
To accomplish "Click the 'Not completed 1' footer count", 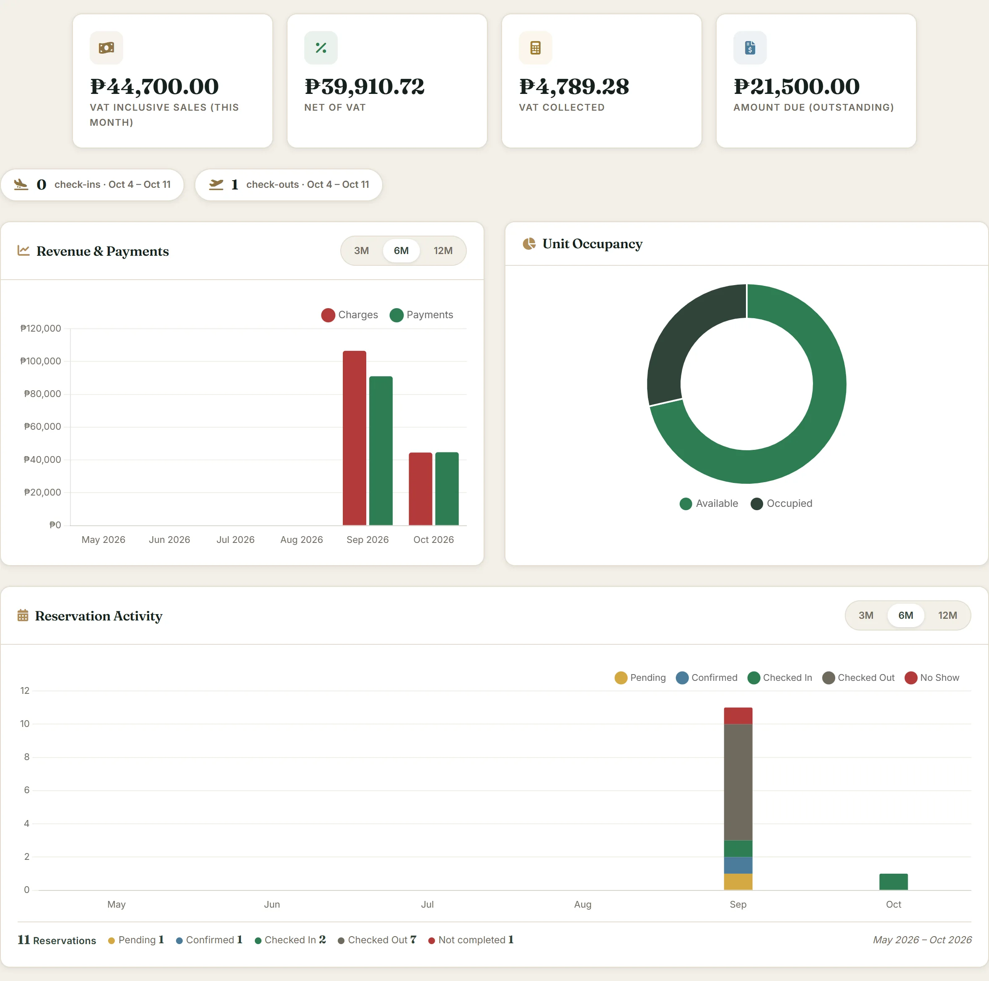I will tap(471, 940).
